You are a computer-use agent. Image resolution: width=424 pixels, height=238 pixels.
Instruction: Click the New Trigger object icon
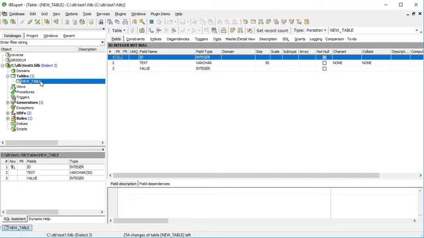[276, 22]
